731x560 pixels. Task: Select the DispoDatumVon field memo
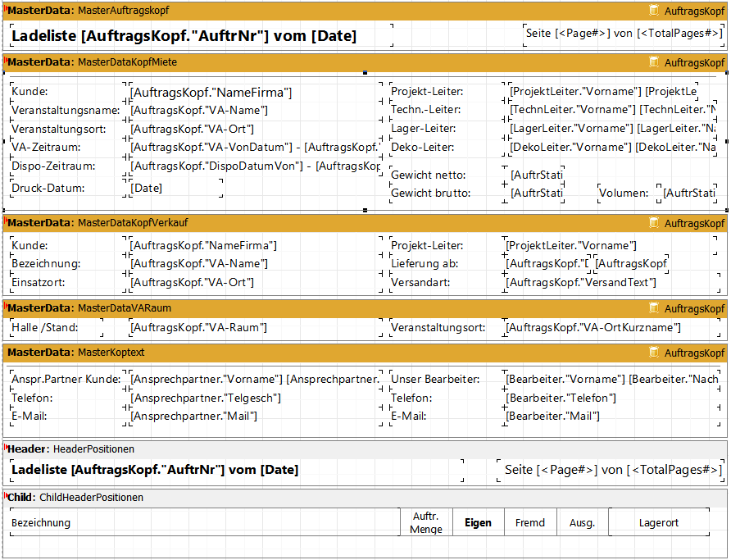256,166
